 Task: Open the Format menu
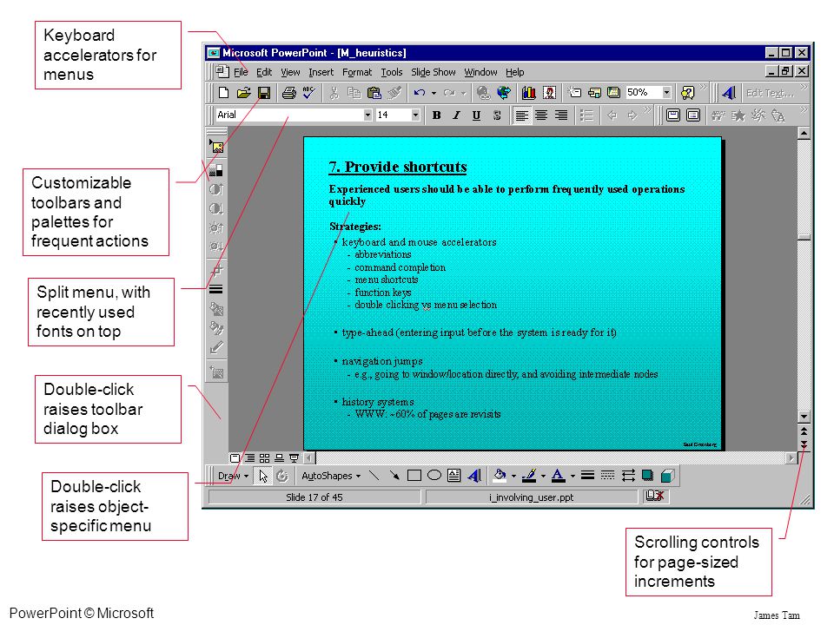point(357,72)
